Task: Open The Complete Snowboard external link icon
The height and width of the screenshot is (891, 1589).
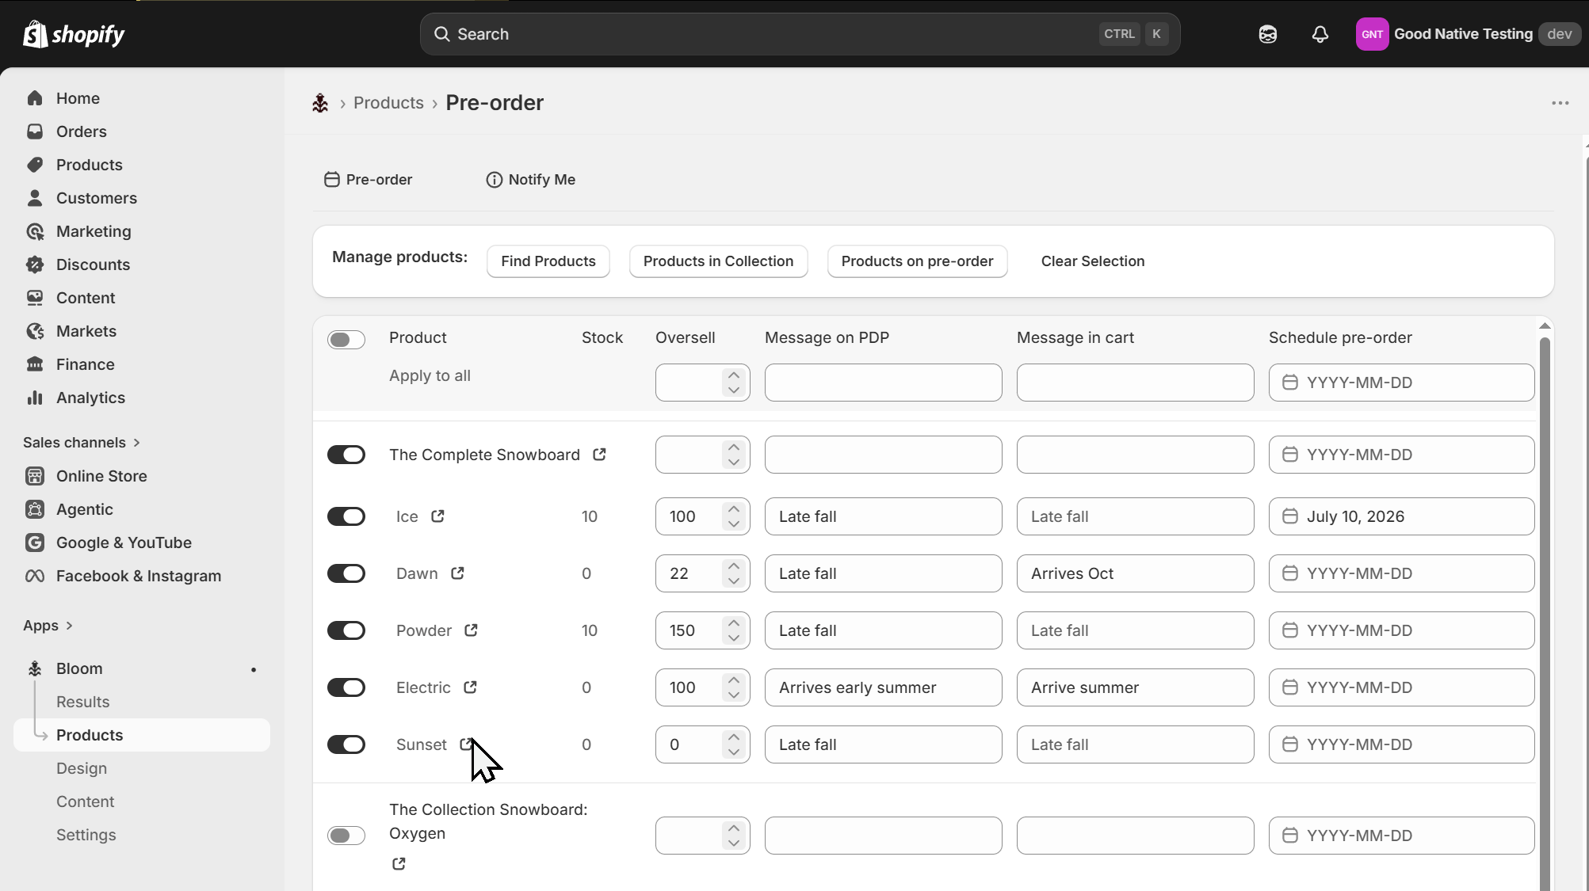Action: pyautogui.click(x=600, y=455)
